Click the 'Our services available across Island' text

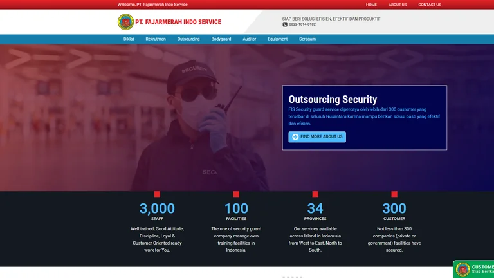tap(315, 239)
